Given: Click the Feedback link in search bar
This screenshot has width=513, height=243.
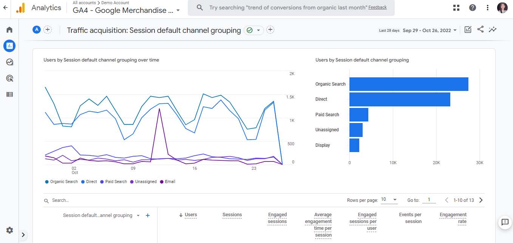Looking at the screenshot, I should [377, 7].
